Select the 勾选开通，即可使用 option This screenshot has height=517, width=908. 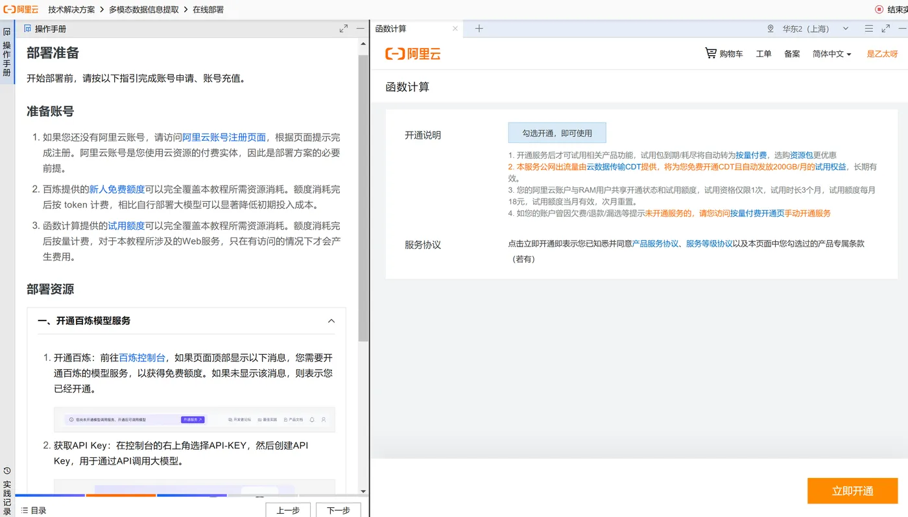pyautogui.click(x=557, y=133)
